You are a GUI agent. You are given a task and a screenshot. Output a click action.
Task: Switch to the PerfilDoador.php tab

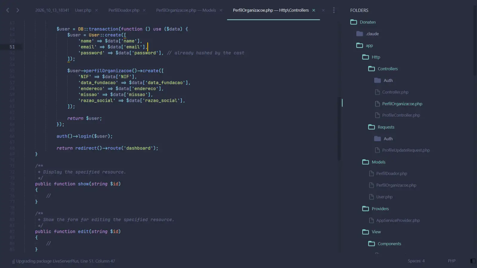pyautogui.click(x=124, y=10)
